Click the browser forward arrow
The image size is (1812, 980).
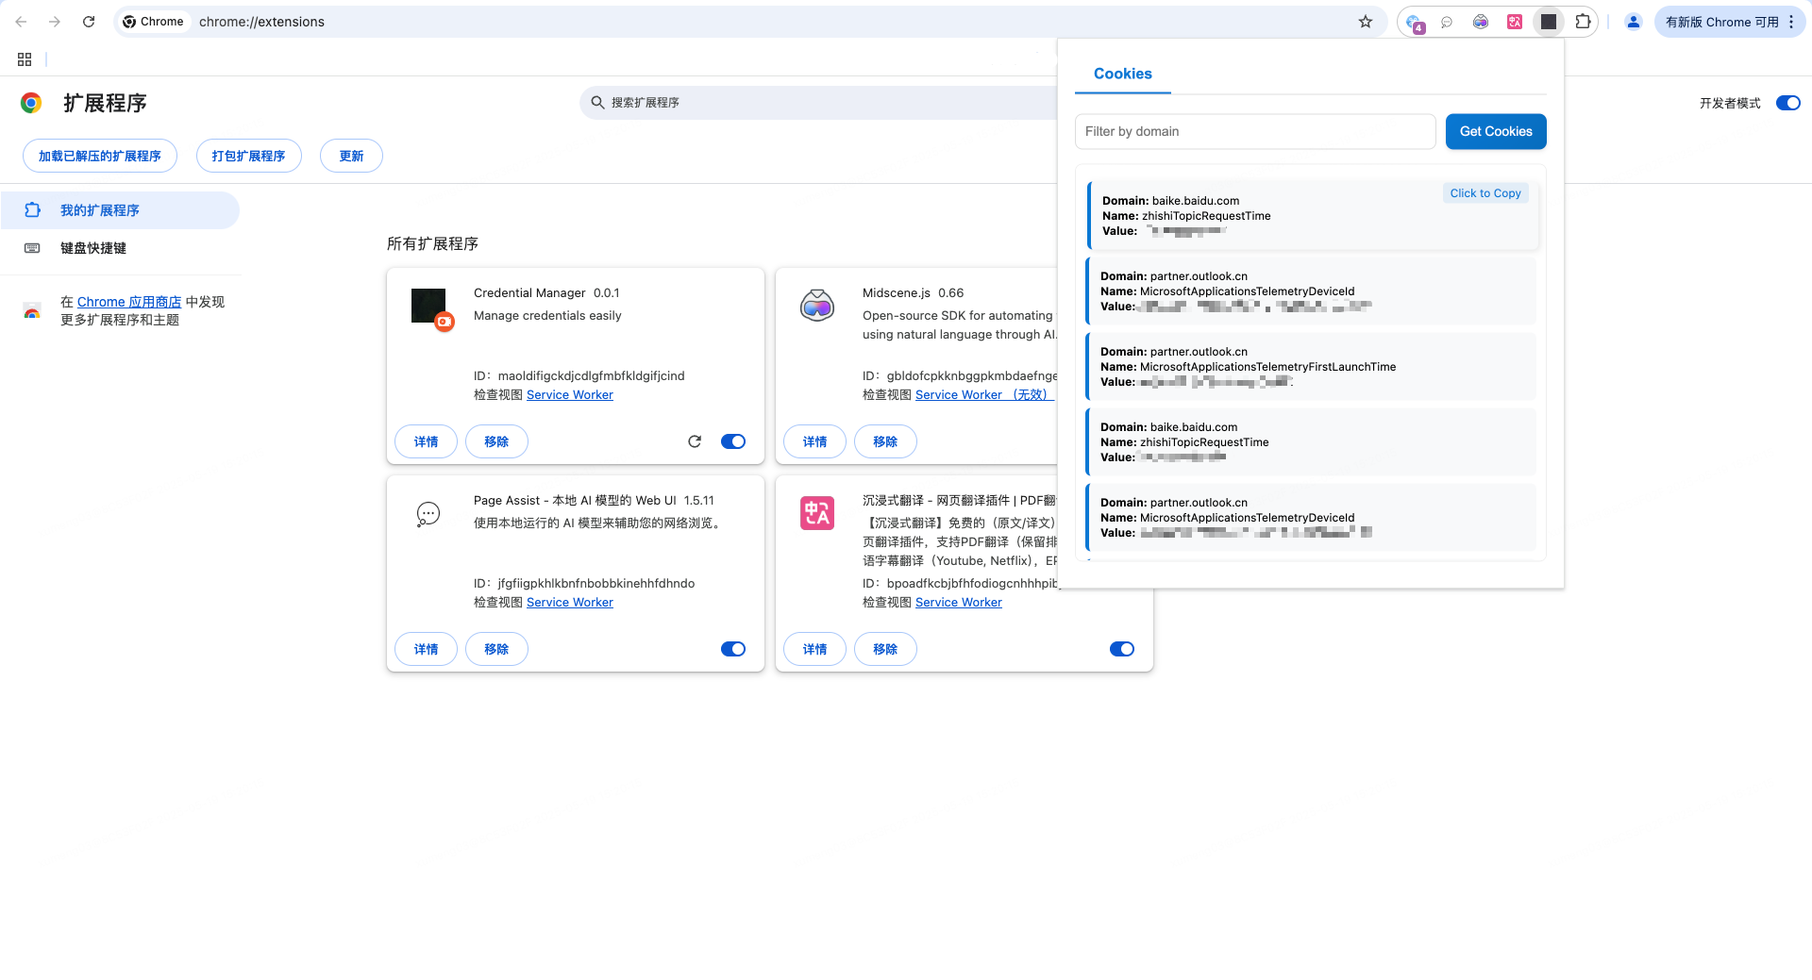click(x=55, y=22)
